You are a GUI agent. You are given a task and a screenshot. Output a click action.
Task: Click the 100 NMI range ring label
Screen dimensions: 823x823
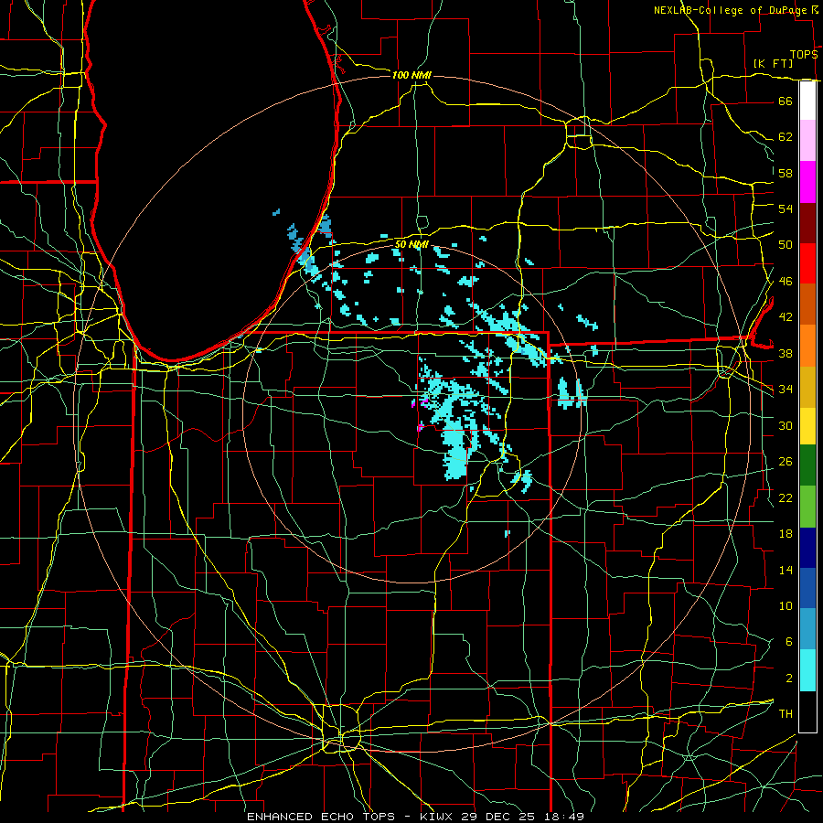pos(411,75)
